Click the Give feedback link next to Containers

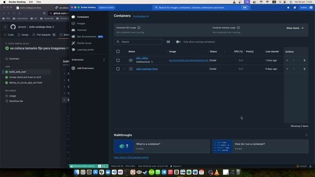pos(141,16)
